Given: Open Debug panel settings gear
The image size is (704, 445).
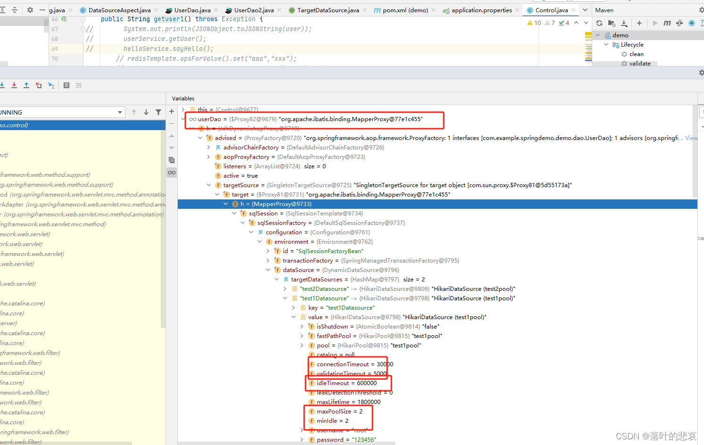Looking at the screenshot, I should [x=702, y=73].
